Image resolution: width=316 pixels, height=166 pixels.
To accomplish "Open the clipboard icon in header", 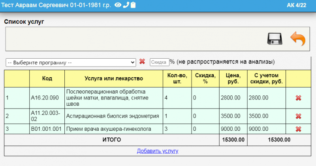I will [133, 6].
